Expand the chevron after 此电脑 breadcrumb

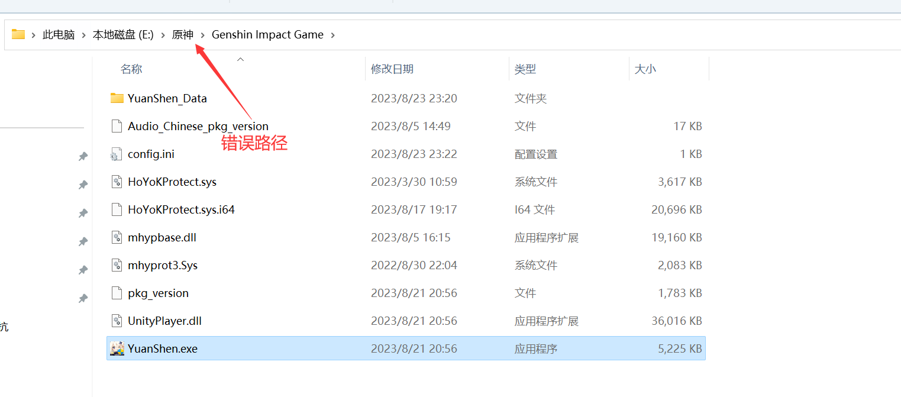(x=83, y=35)
